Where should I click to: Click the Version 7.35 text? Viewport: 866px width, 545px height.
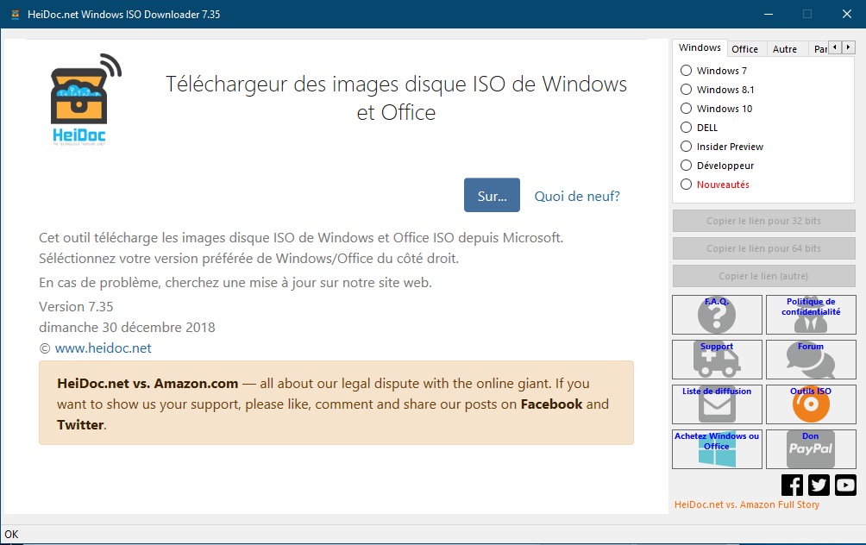click(76, 307)
